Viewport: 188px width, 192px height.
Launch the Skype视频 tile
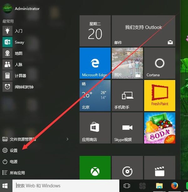pos(127,128)
